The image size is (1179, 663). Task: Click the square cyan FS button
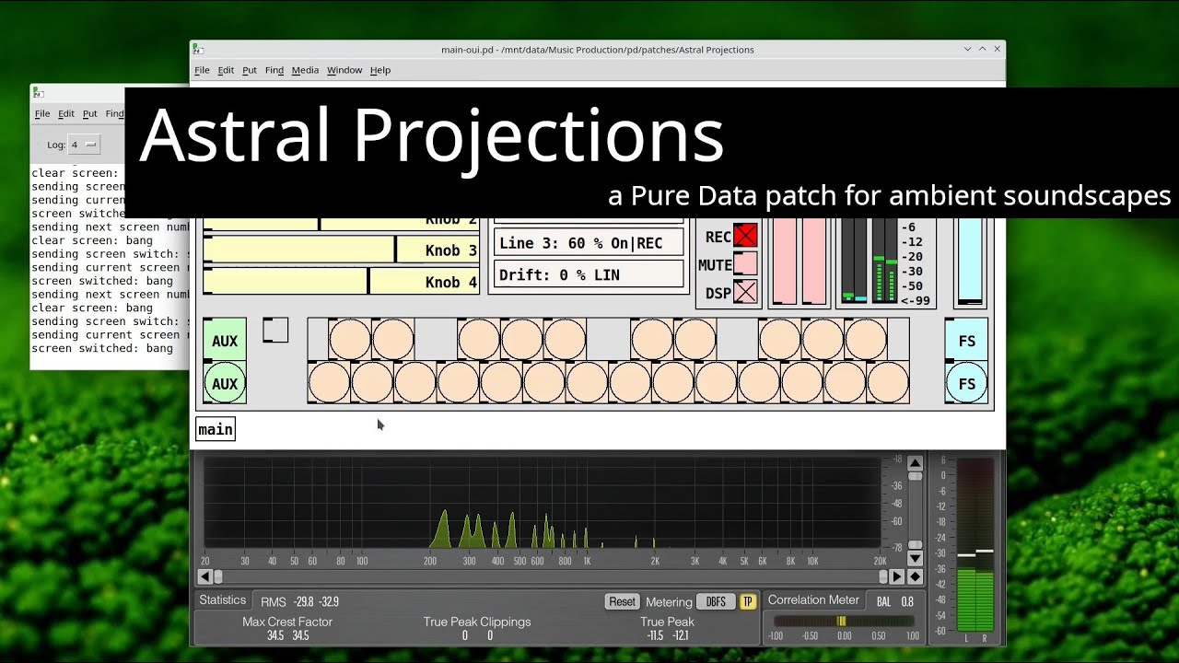[966, 341]
